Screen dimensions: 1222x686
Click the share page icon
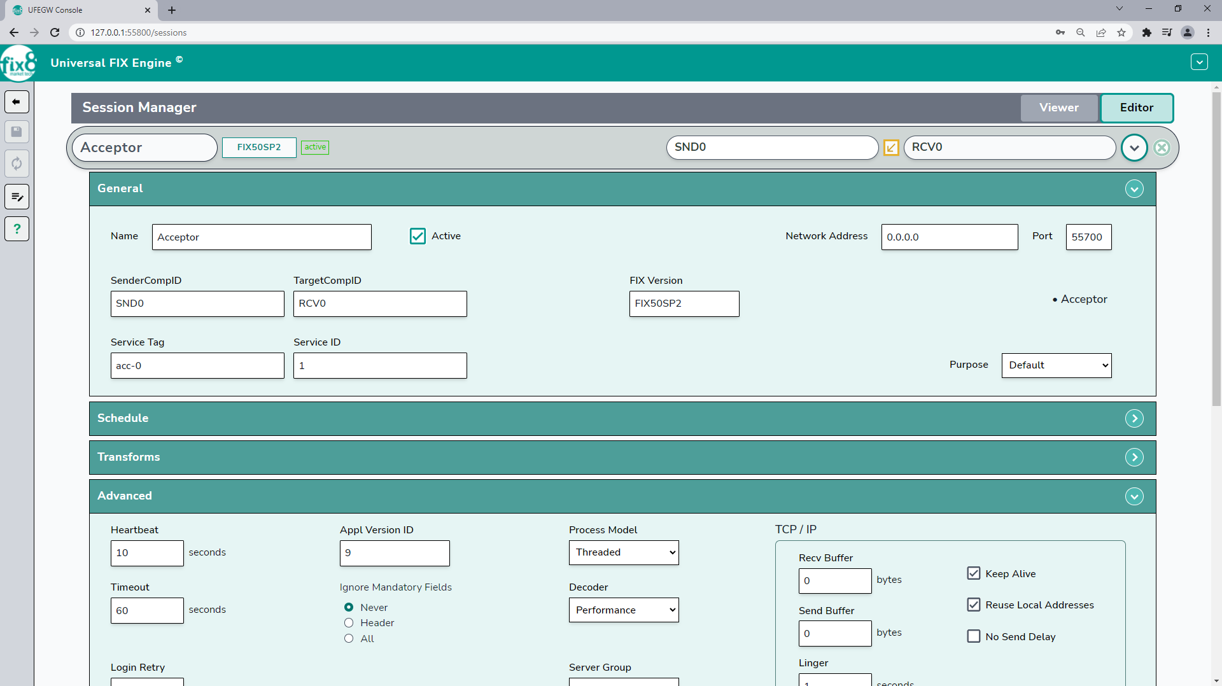coord(1101,32)
